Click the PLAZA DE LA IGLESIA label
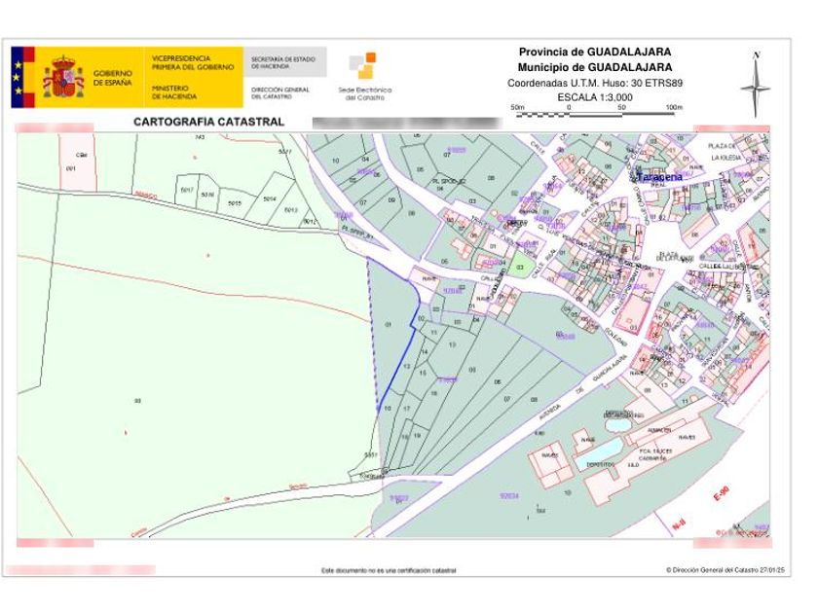This screenshot has width=818, height=613. coord(723,152)
